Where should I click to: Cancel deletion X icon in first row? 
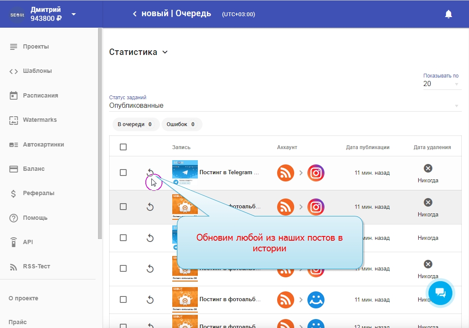428,168
